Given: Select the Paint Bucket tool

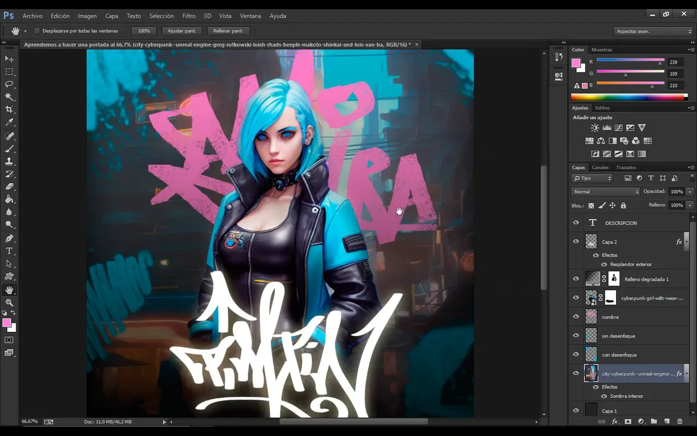Looking at the screenshot, I should tap(9, 200).
